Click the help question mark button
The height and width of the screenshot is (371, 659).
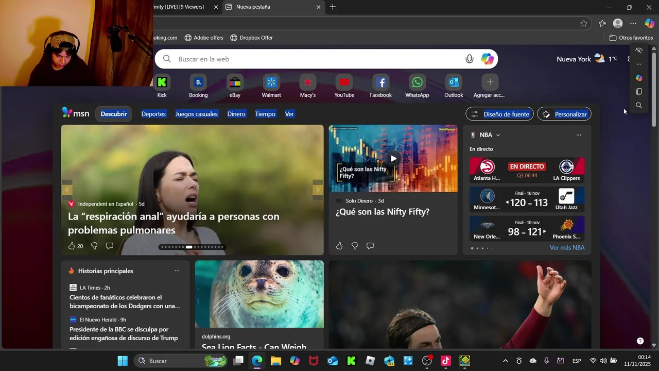[640, 341]
